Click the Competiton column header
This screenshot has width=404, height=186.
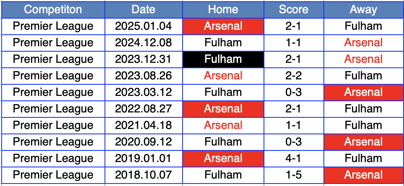53,10
